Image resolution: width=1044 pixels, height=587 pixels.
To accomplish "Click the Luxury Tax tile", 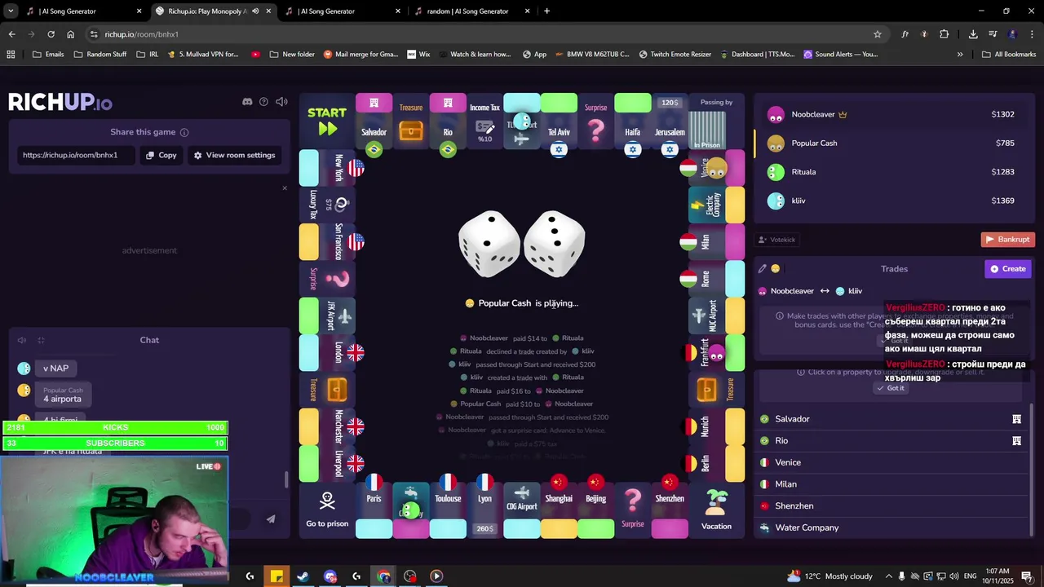I will click(x=327, y=205).
